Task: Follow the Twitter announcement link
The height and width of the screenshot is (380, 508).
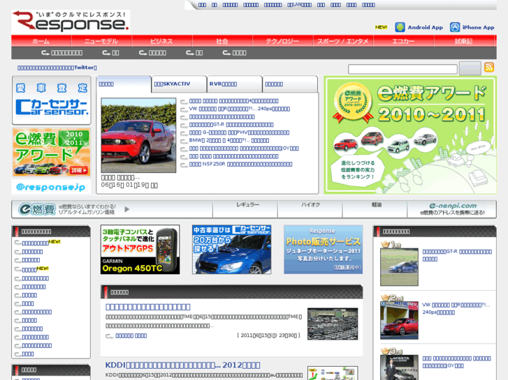Action: (x=57, y=68)
